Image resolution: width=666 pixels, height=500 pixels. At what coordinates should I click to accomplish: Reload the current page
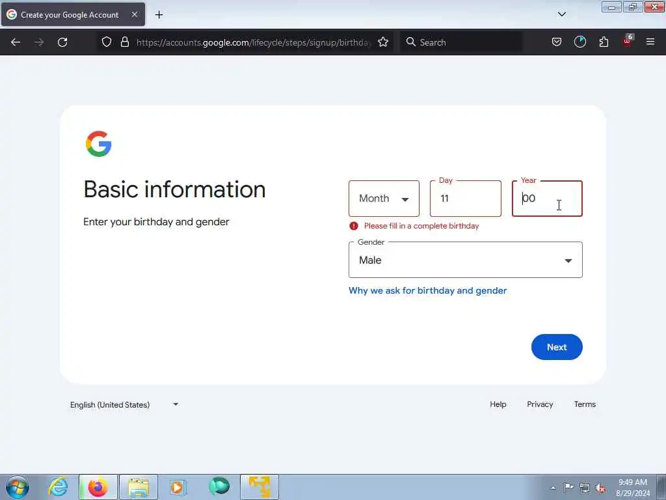[x=62, y=42]
